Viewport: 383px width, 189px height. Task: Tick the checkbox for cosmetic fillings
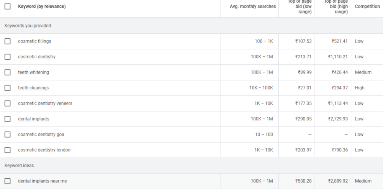click(x=7, y=41)
